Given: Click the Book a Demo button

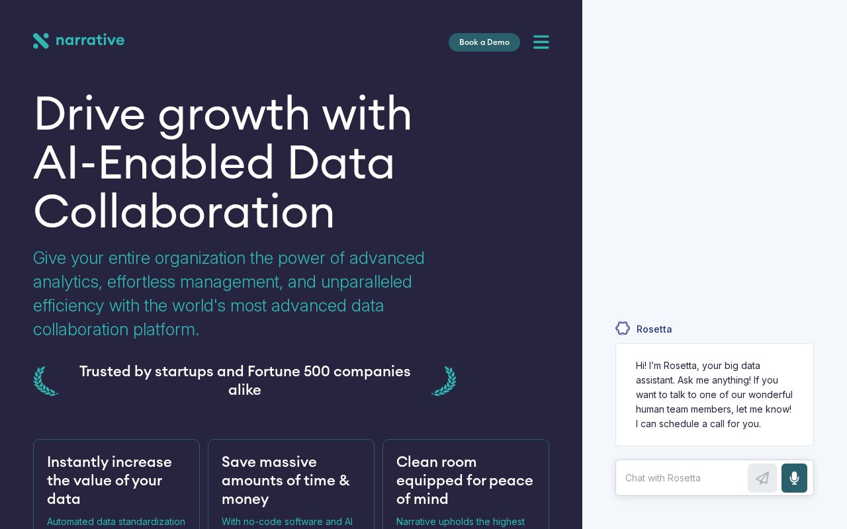Looking at the screenshot, I should tap(484, 42).
